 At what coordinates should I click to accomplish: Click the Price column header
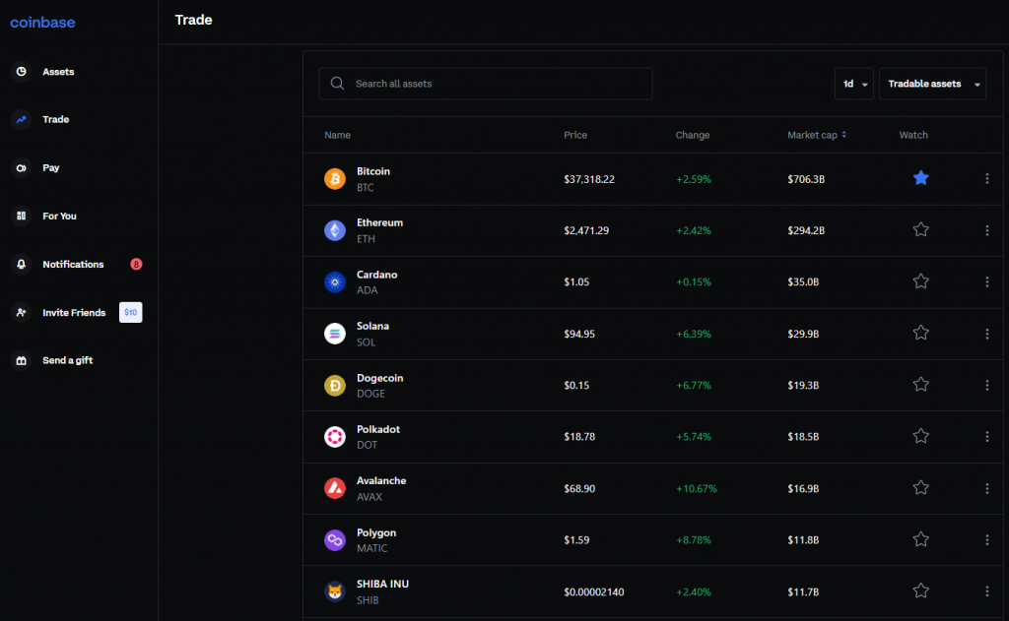(x=575, y=135)
